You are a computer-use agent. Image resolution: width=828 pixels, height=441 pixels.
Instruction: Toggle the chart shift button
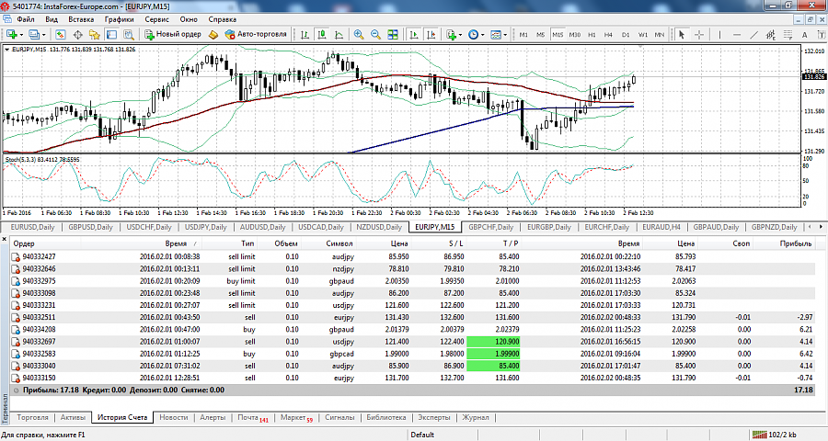431,34
